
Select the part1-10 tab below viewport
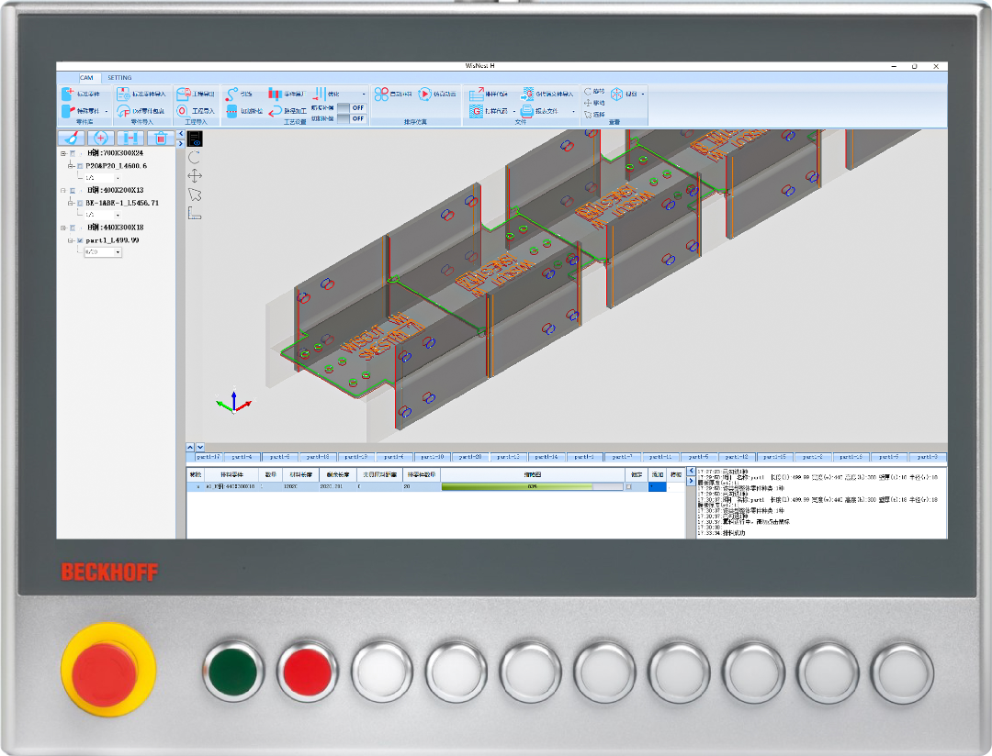(x=433, y=456)
